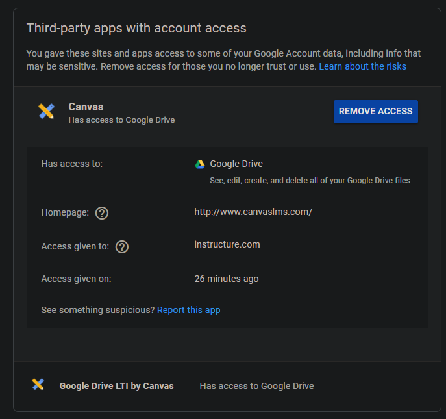This screenshot has height=419, width=446.
Task: Select the 'instructure.com' domain text
Action: click(x=227, y=244)
